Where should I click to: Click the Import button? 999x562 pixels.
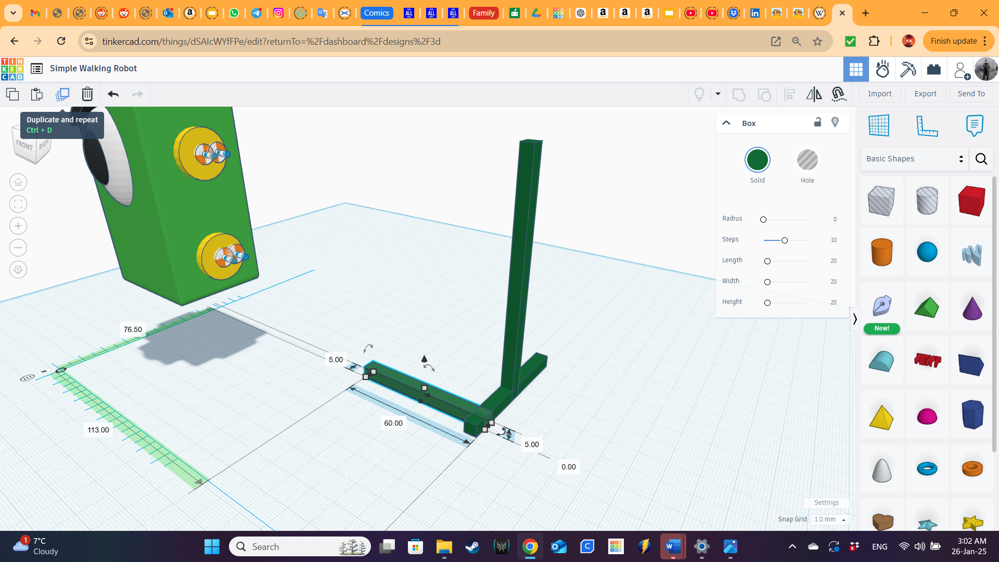tap(880, 94)
